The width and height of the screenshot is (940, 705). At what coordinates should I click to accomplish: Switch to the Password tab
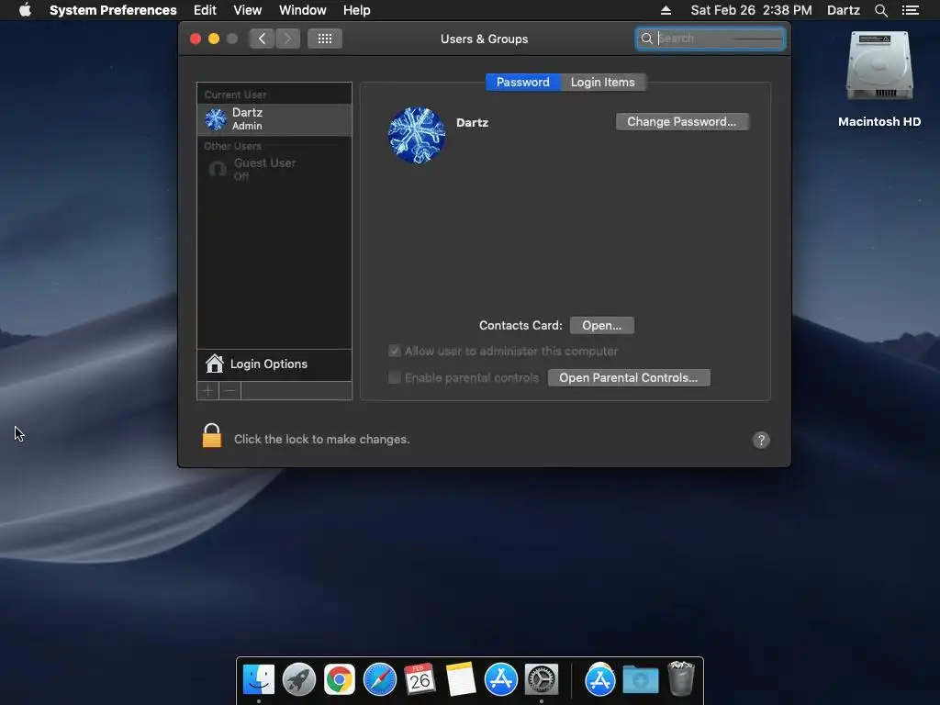(x=522, y=82)
